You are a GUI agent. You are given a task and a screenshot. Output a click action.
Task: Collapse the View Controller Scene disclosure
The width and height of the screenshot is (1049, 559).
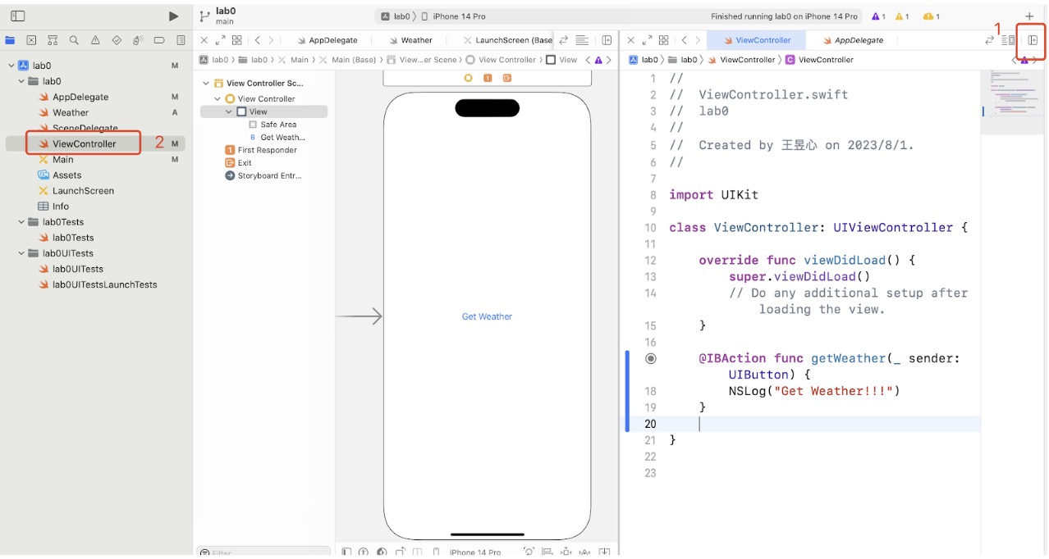206,84
